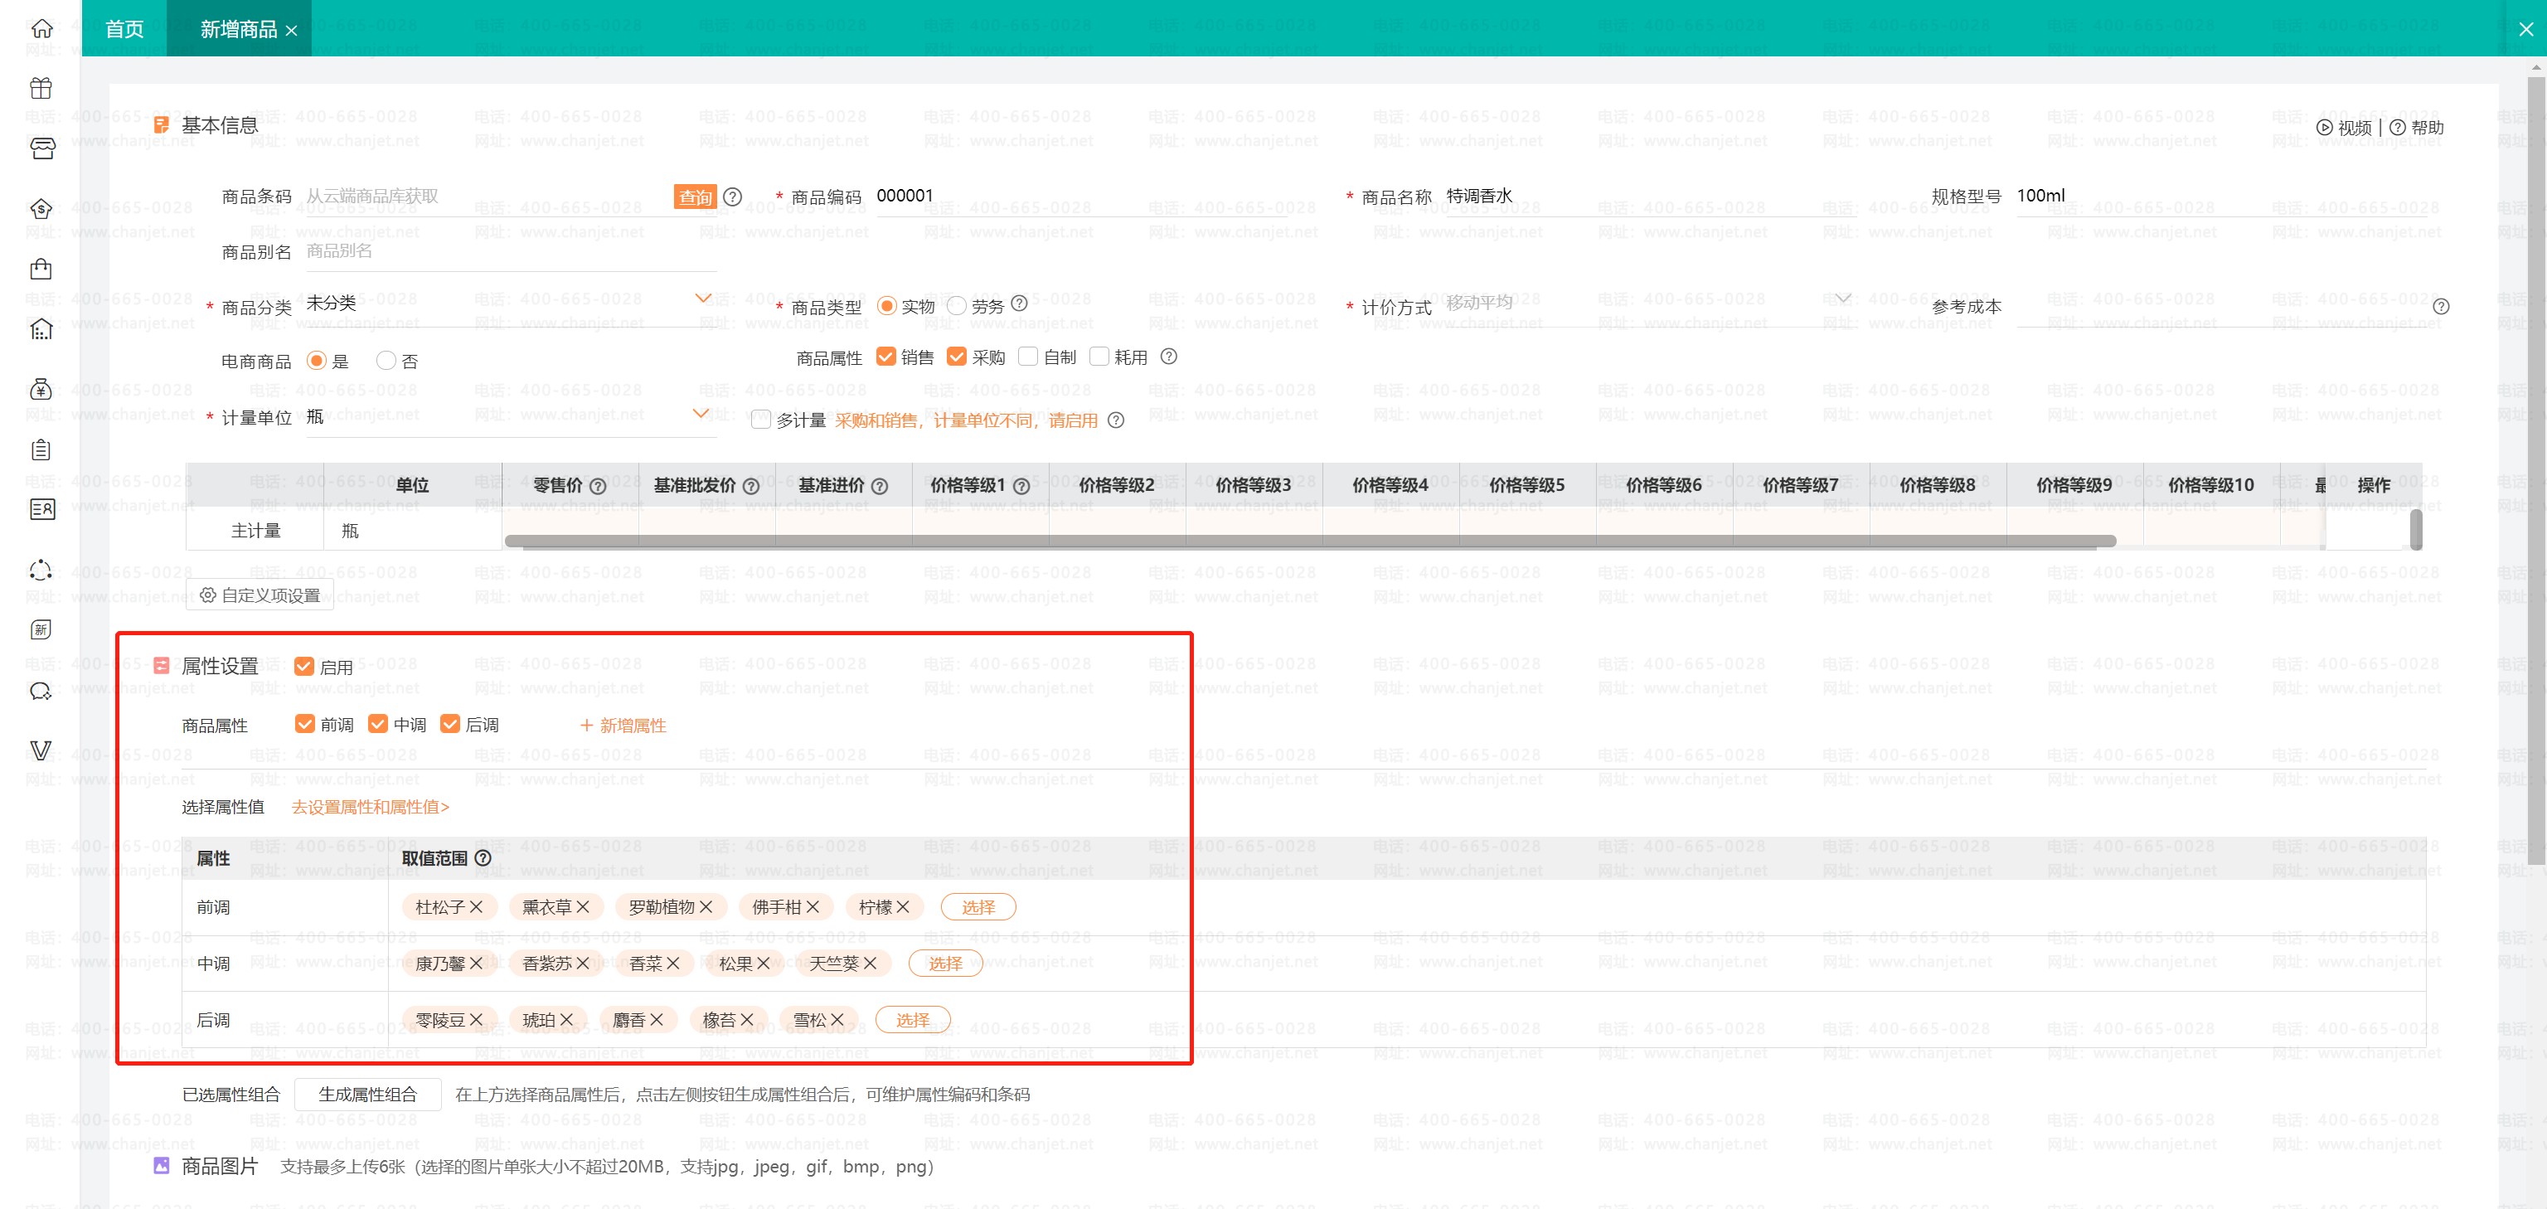Enable 自制 product attribute checkbox
The image size is (2547, 1209).
coord(1028,356)
